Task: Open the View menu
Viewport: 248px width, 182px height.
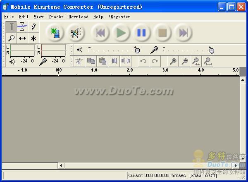Action: pos(38,17)
